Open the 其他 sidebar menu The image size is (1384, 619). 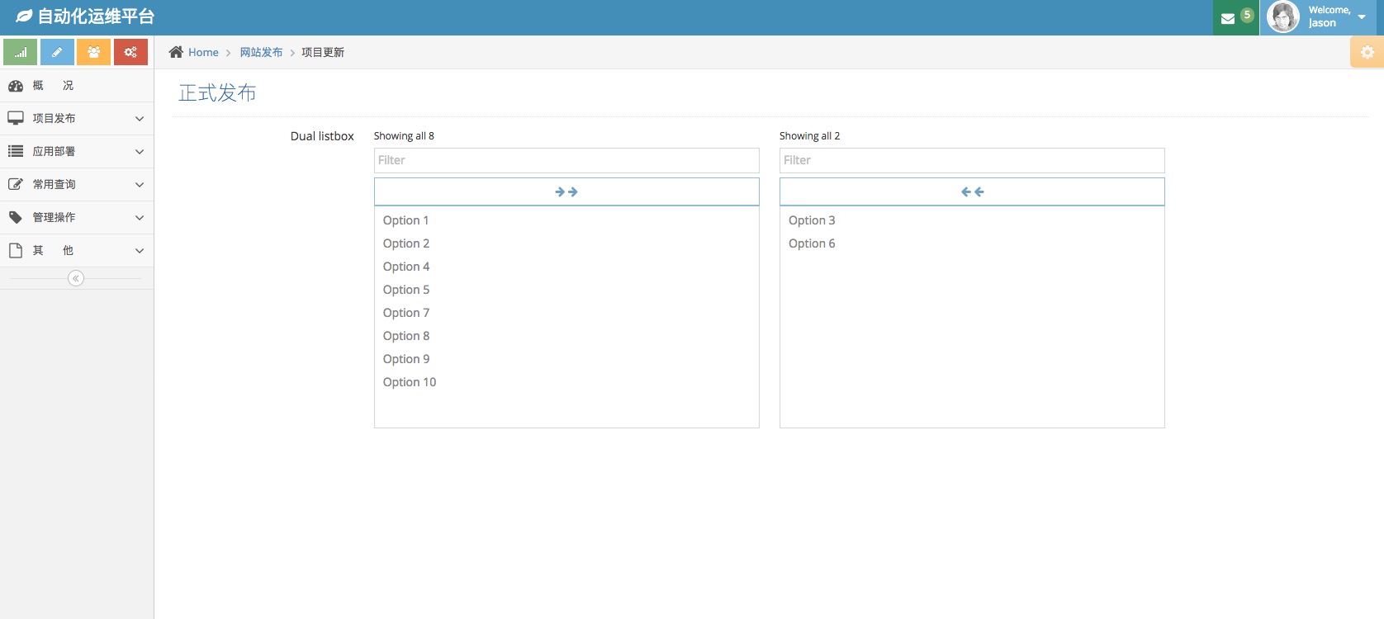click(77, 251)
